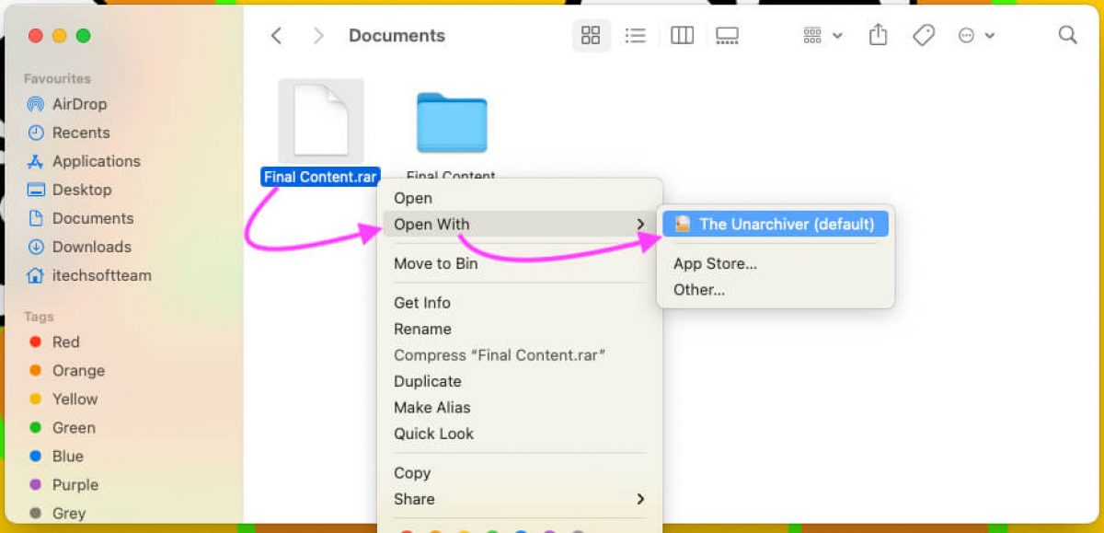Select the Purple tag in sidebar

pos(63,484)
